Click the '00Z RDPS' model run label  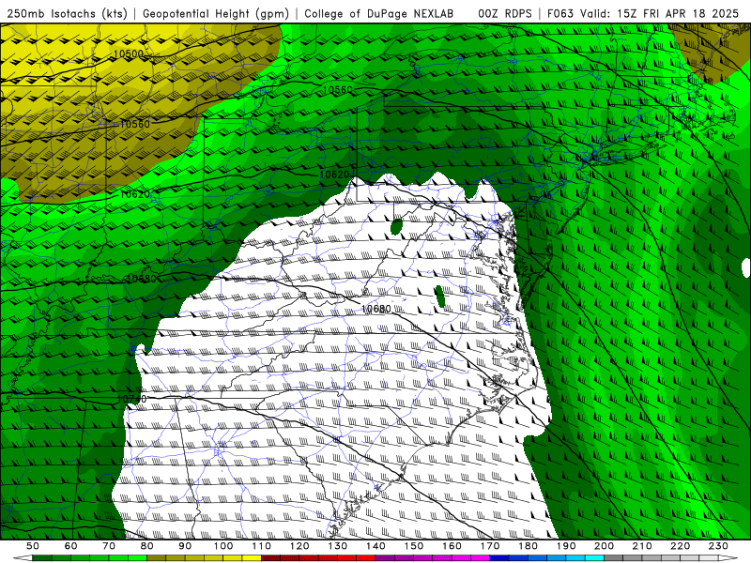[504, 14]
